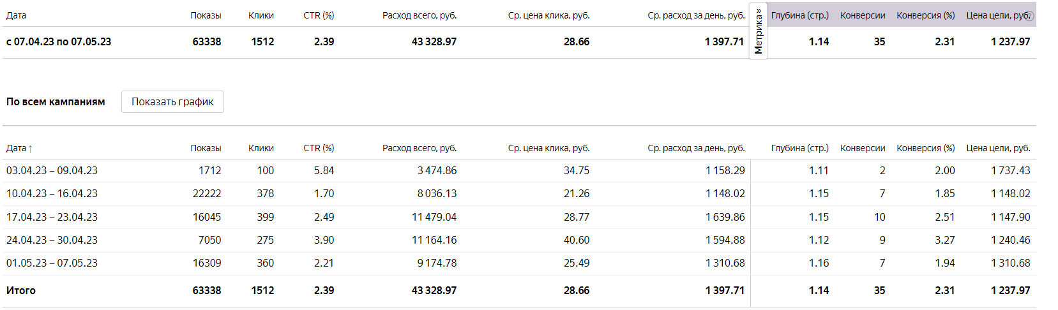
Task: Click "Ср. расход за день, руб." weekly header
Action: [696, 148]
